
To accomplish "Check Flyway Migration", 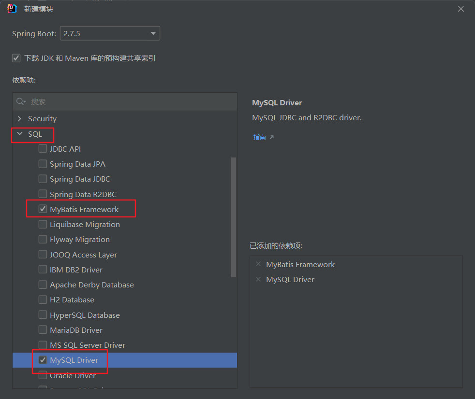I will click(x=43, y=239).
